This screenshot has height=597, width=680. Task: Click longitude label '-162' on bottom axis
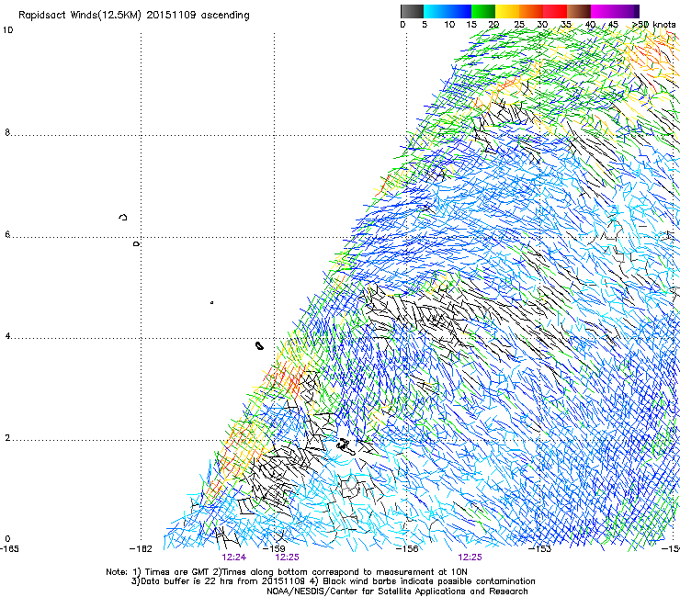(141, 549)
